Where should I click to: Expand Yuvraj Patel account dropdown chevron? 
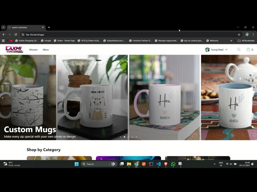tap(226, 50)
